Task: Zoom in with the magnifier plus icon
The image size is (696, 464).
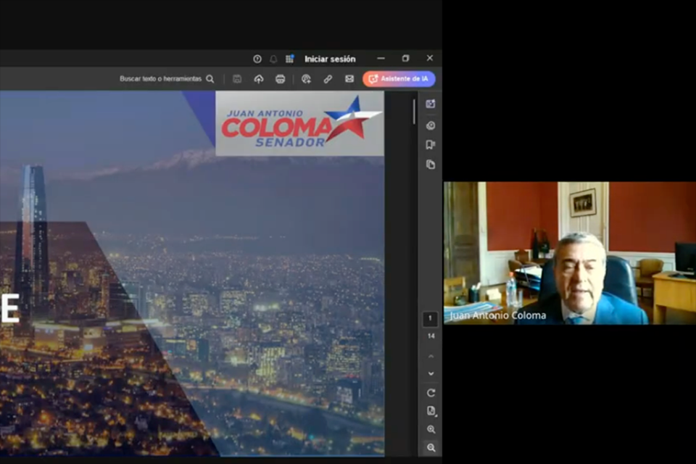Action: pyautogui.click(x=431, y=429)
